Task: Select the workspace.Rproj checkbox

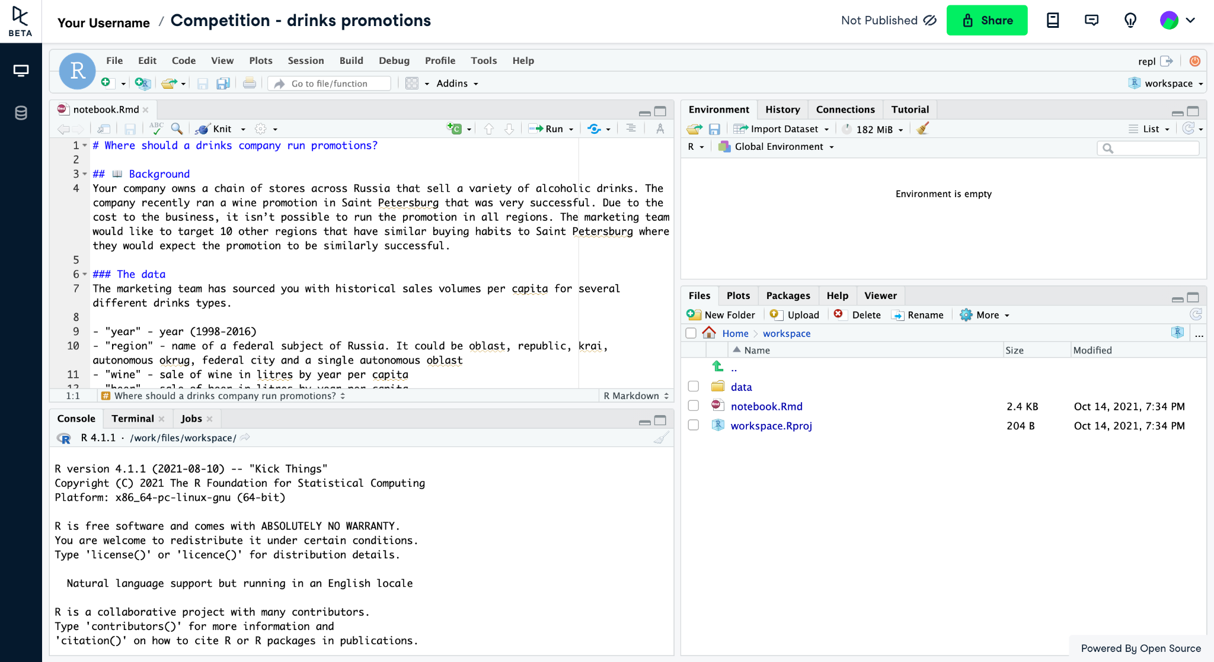Action: 693,426
